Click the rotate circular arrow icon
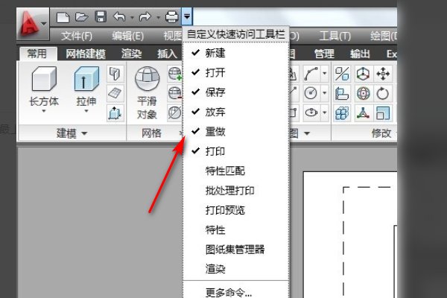This screenshot has width=447, height=298. coord(383,93)
